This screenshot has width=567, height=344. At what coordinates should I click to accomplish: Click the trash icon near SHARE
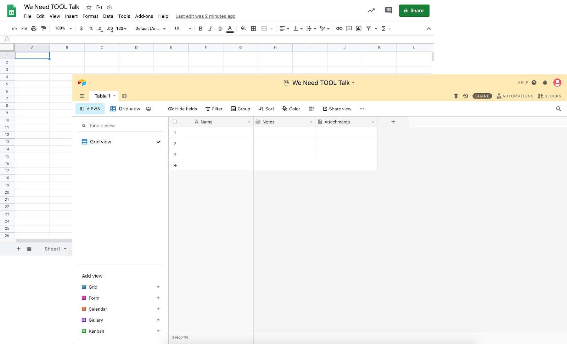456,96
